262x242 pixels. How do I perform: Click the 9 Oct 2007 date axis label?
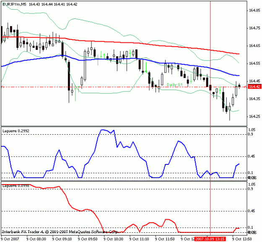click(x=10, y=239)
